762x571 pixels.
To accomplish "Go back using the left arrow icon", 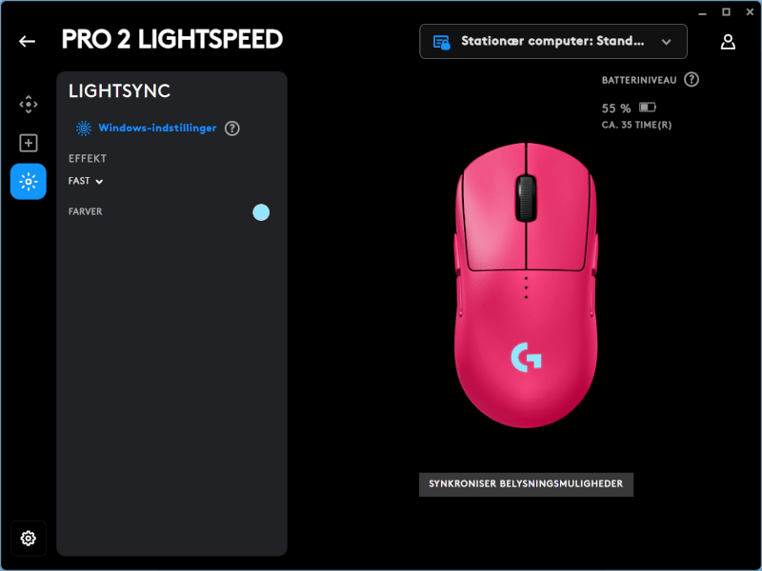I will [x=28, y=41].
